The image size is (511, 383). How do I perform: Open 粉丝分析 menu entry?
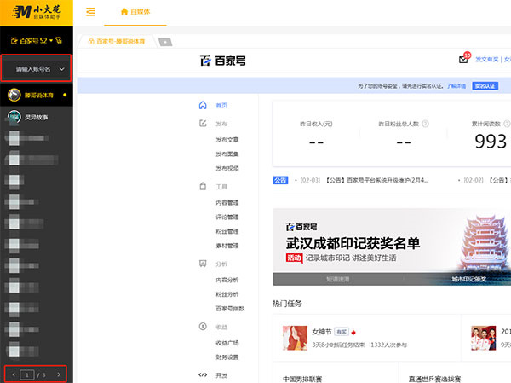click(227, 294)
